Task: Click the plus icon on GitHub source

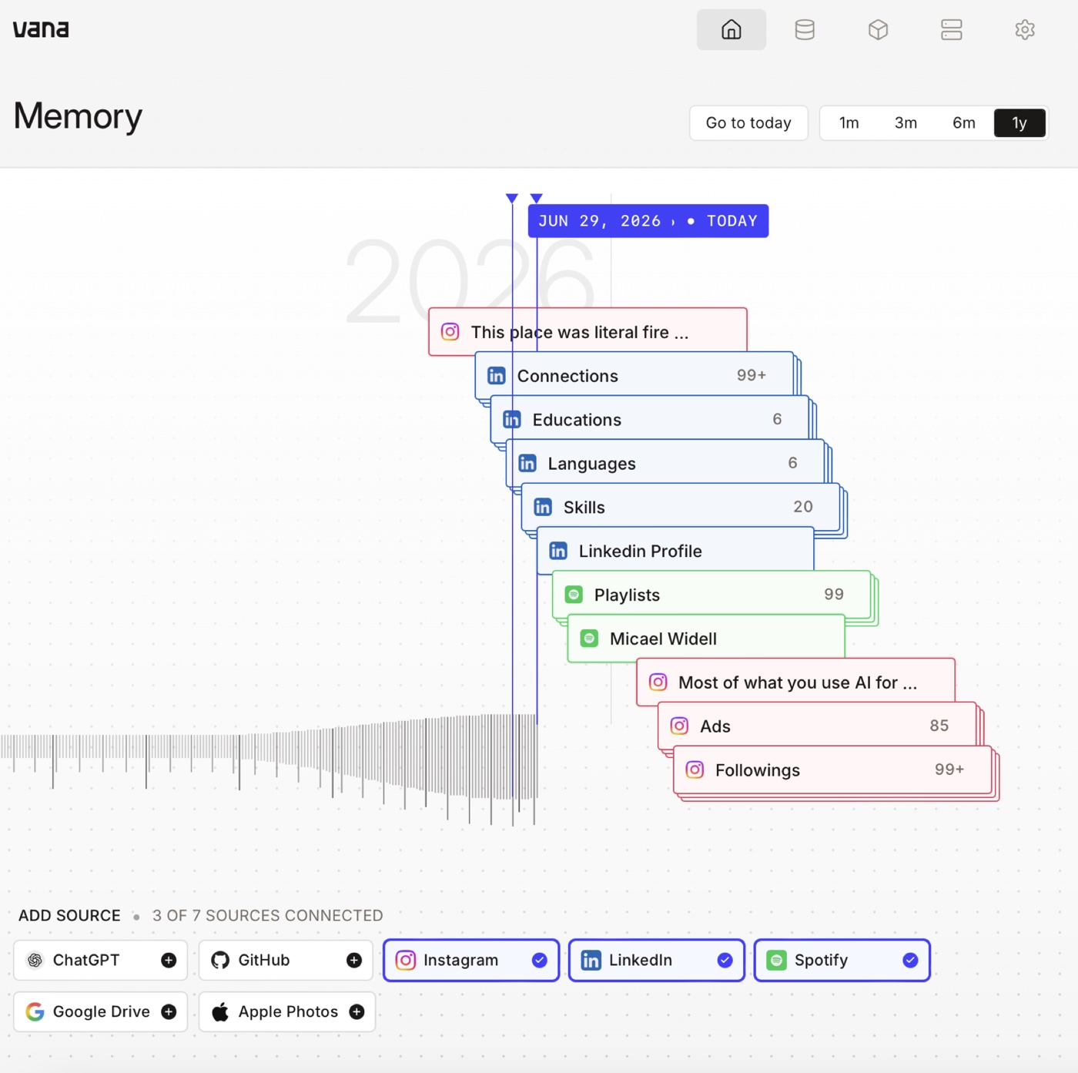Action: 354,960
